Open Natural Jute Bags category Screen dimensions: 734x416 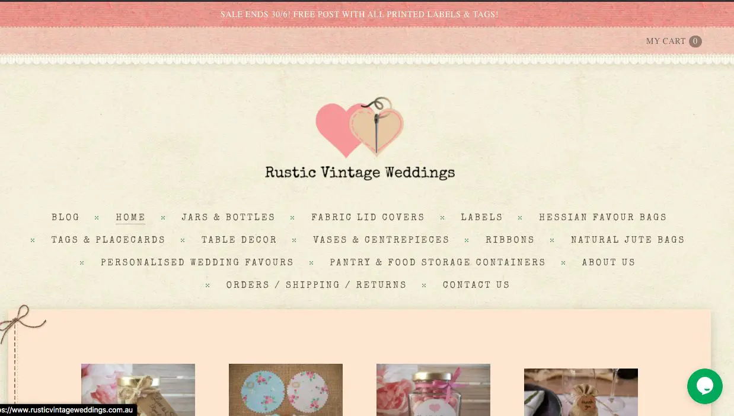628,240
